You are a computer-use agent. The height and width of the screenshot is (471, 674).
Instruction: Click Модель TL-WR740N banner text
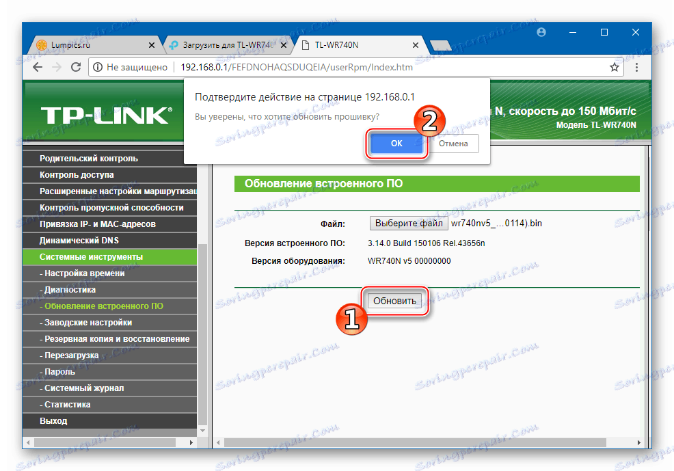[x=596, y=125]
